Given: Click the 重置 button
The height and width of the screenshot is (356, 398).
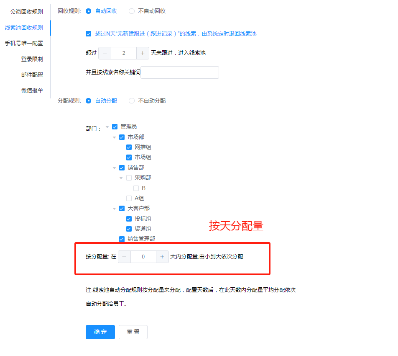Looking at the screenshot, I should point(133,332).
